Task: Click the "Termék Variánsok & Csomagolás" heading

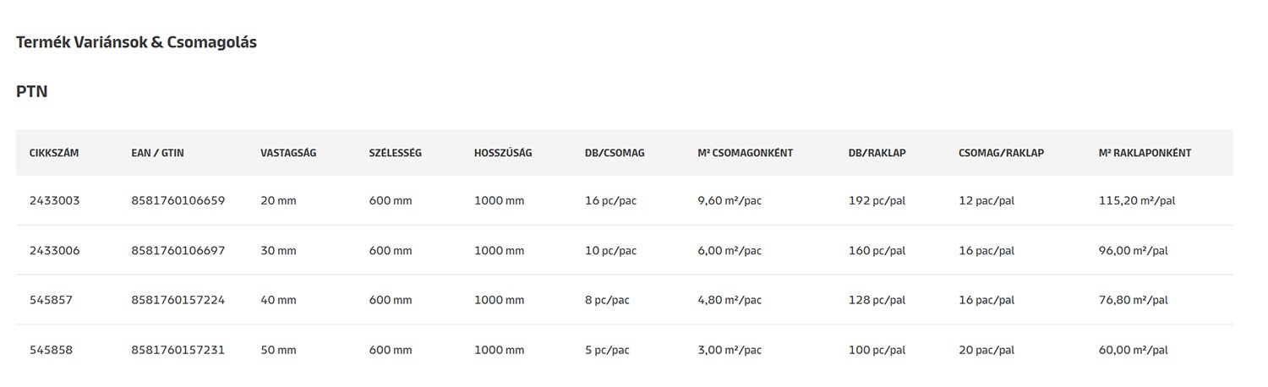Action: click(x=136, y=42)
